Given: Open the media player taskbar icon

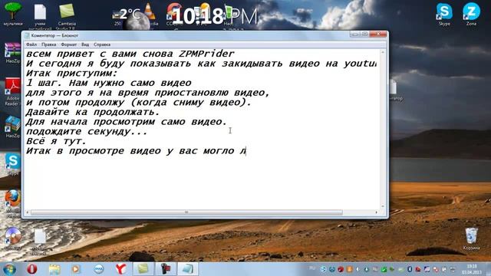Looking at the screenshot, I should [76, 269].
